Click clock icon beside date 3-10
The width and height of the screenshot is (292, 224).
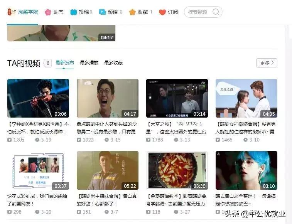(246, 140)
